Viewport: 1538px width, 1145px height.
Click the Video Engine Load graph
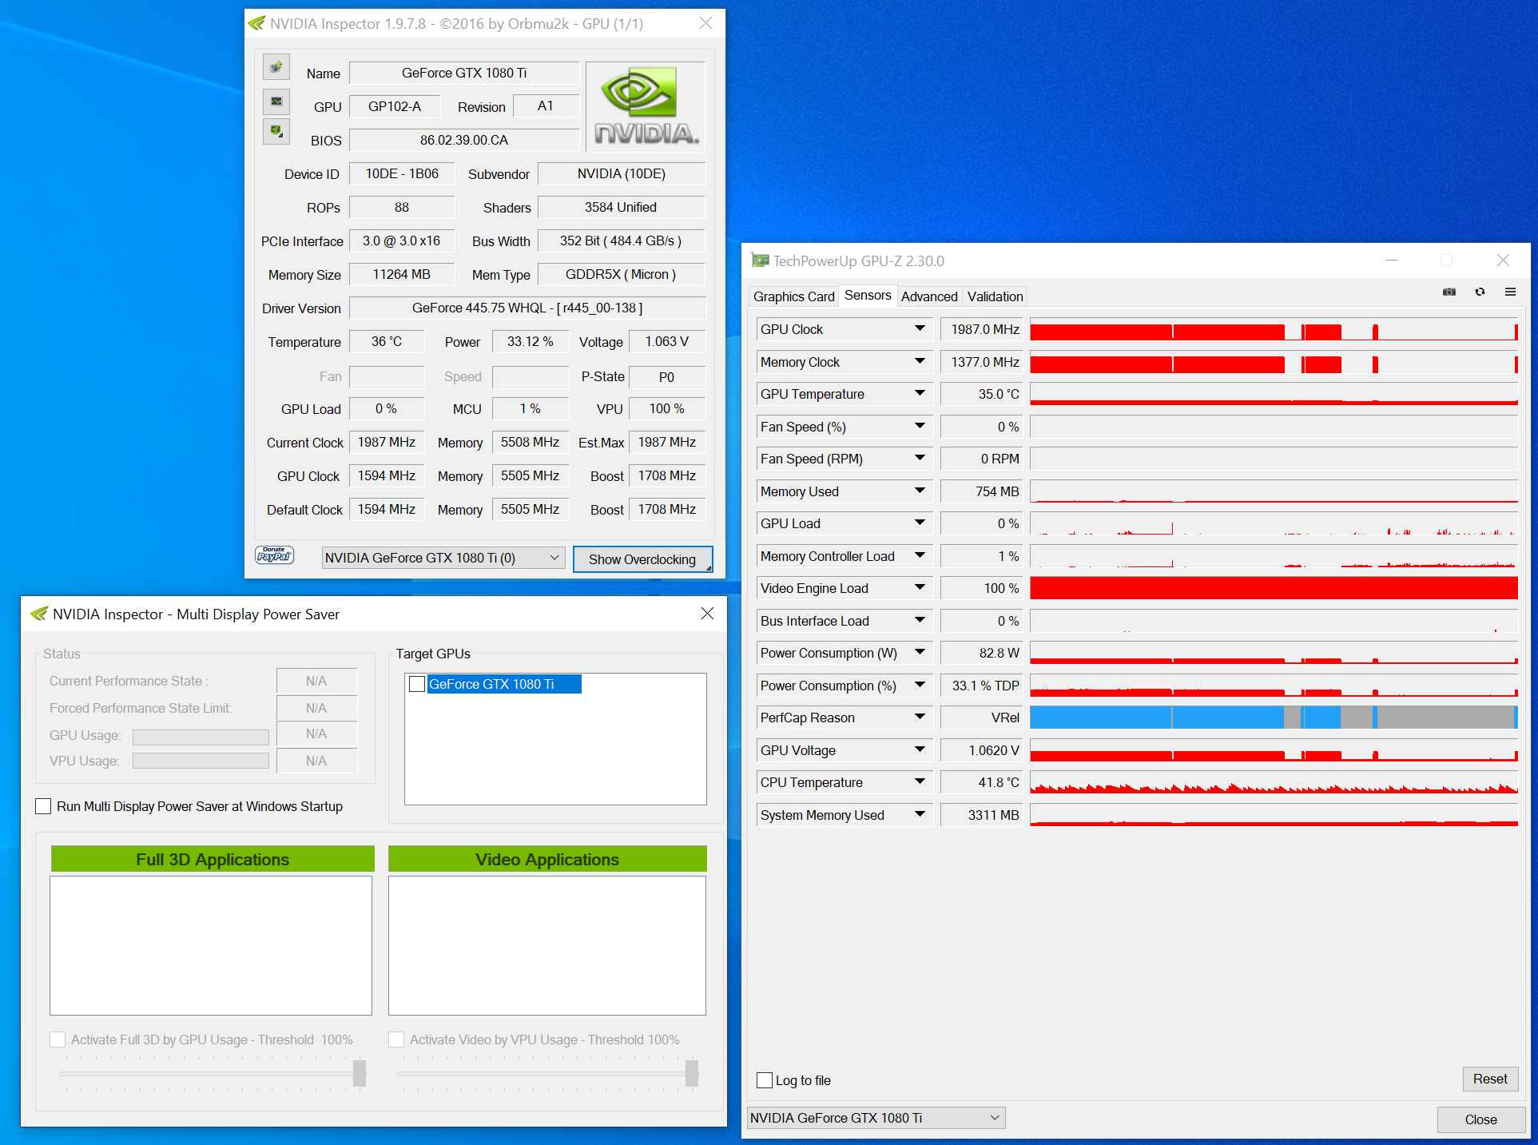(x=1273, y=589)
